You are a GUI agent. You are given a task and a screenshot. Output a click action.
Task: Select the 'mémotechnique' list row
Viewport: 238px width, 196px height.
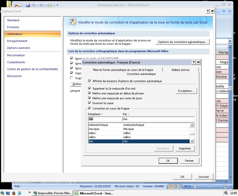point(139,125)
